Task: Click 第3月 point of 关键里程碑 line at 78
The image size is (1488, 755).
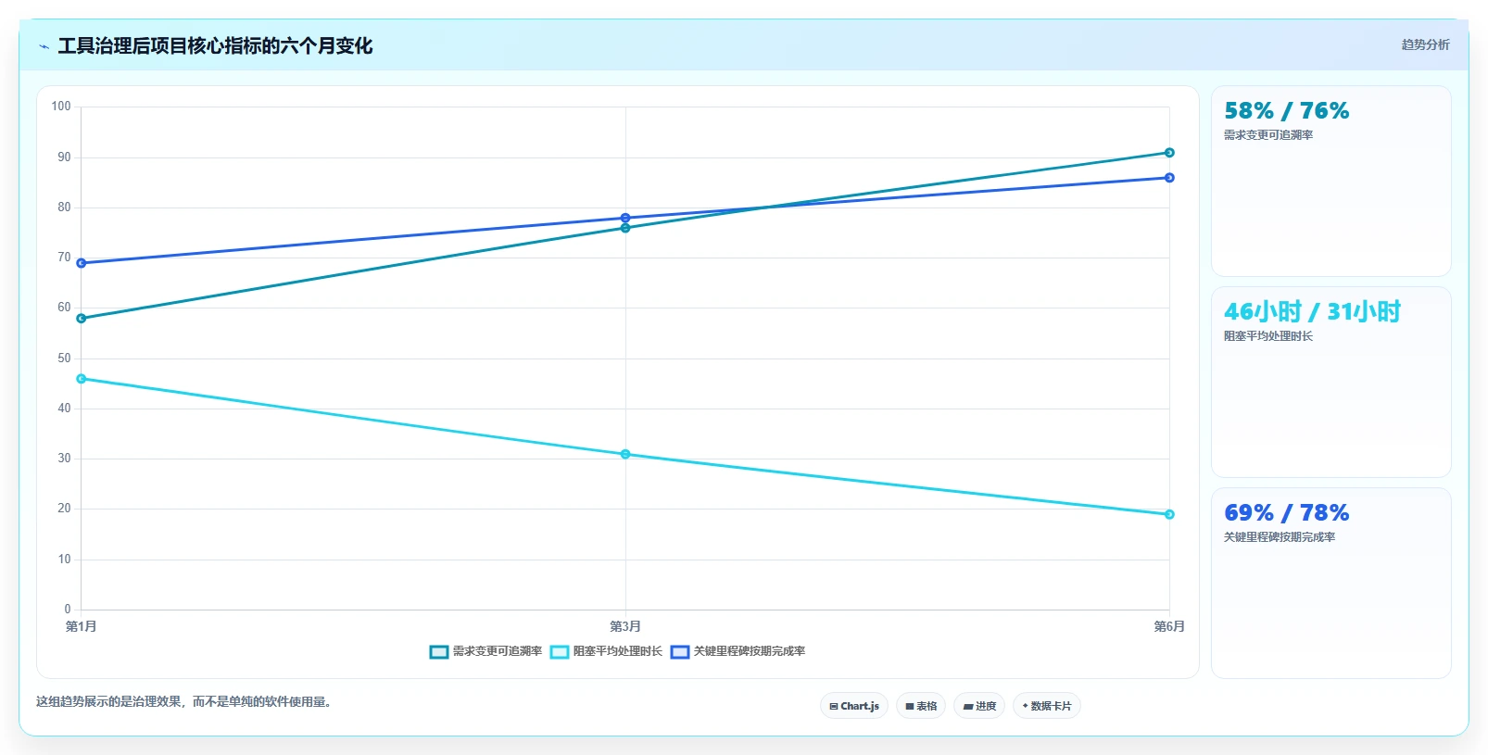Action: coord(625,218)
